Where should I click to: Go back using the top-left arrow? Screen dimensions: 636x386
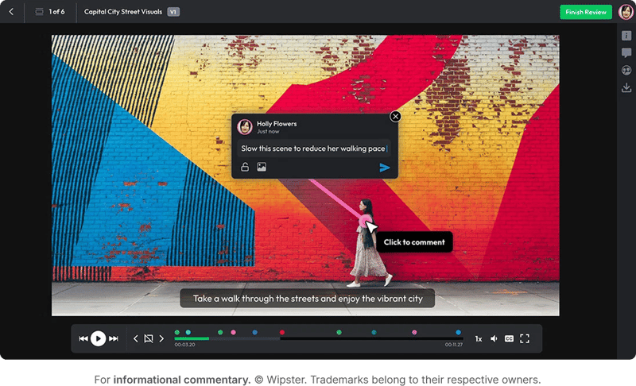coord(11,12)
